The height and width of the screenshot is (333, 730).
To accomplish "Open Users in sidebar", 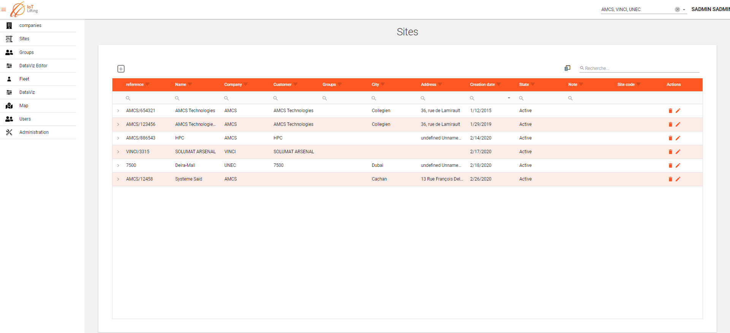I will click(x=38, y=119).
